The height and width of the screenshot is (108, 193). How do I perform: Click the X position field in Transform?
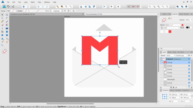[x=175, y=94]
